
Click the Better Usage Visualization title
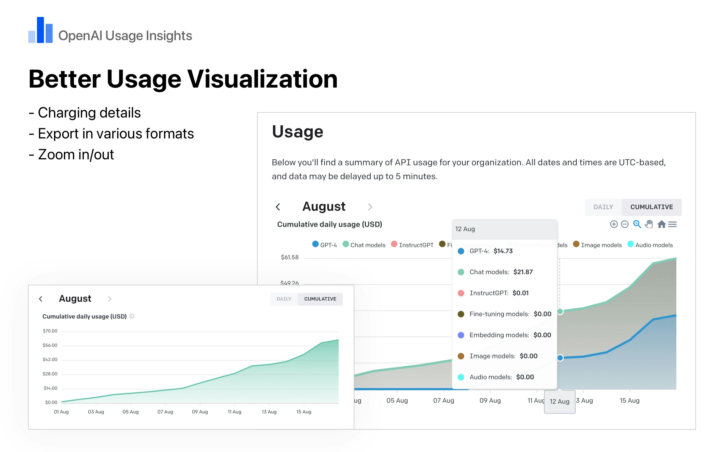tap(183, 79)
